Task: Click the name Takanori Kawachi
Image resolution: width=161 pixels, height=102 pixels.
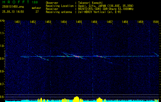Action: coord(90,3)
